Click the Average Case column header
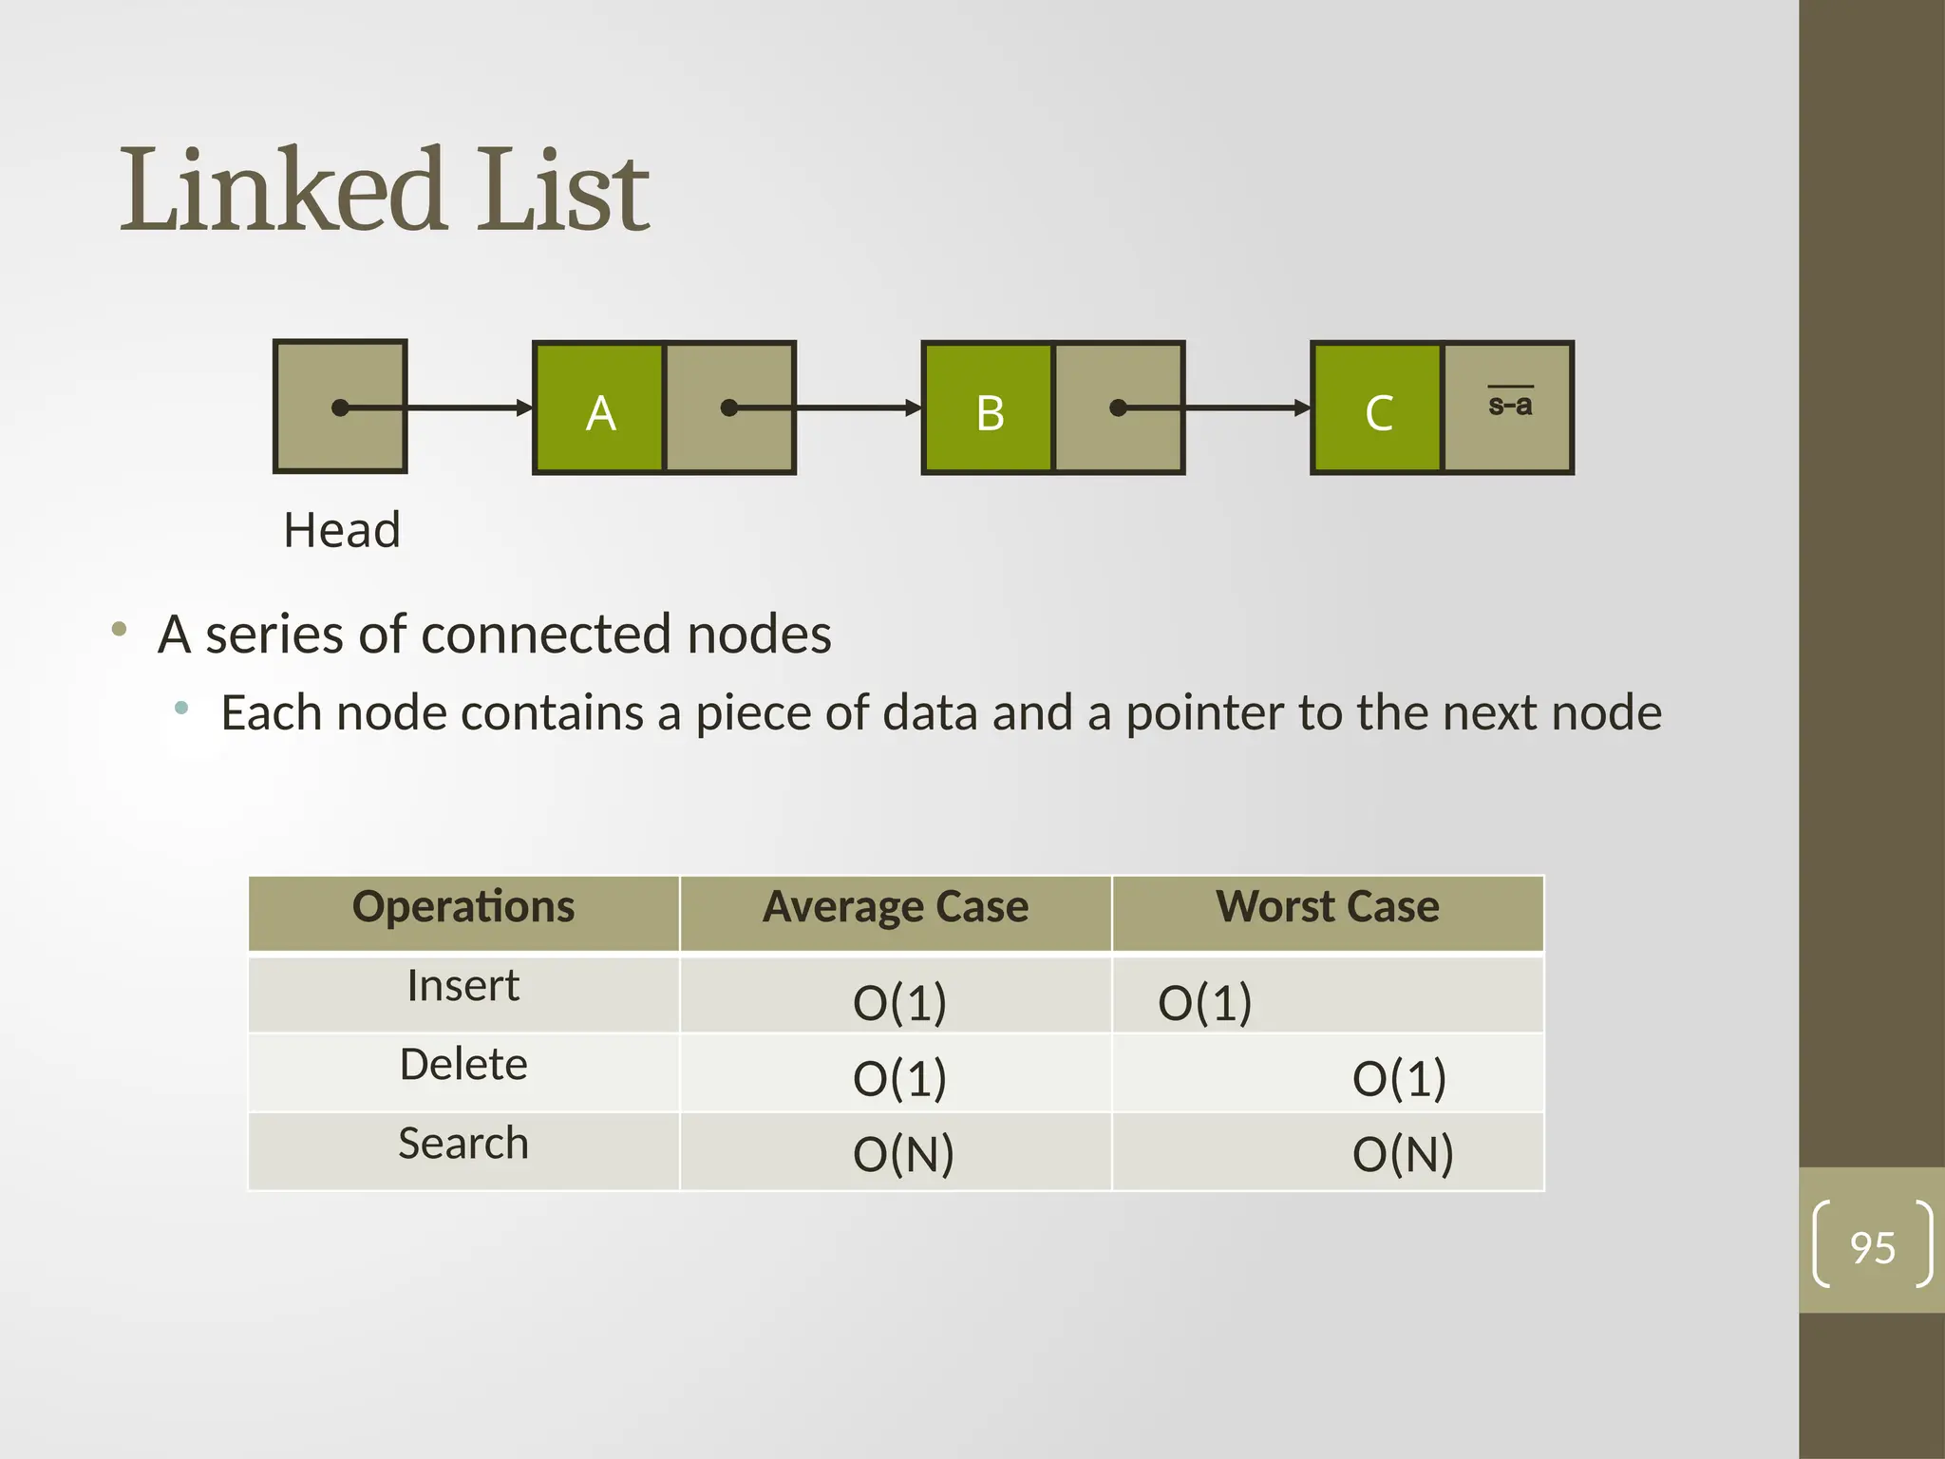This screenshot has width=1945, height=1459. tap(896, 909)
